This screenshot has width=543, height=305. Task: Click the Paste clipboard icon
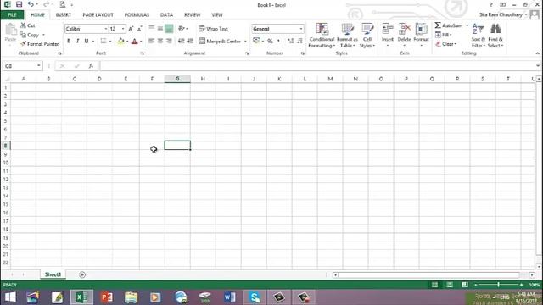point(10,30)
